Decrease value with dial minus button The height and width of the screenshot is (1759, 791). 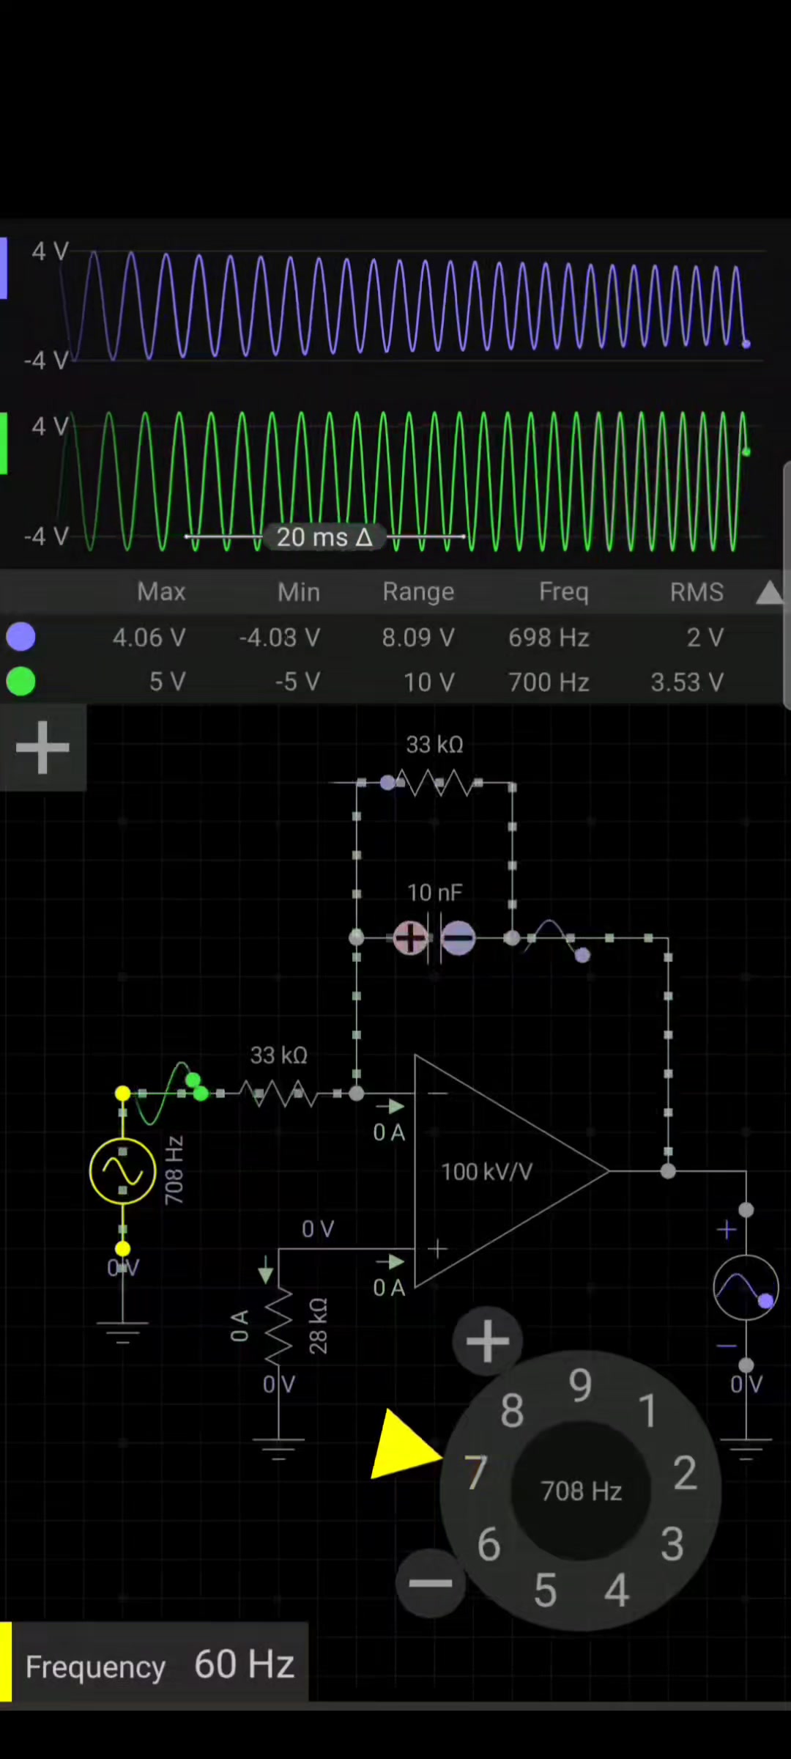coord(431,1583)
